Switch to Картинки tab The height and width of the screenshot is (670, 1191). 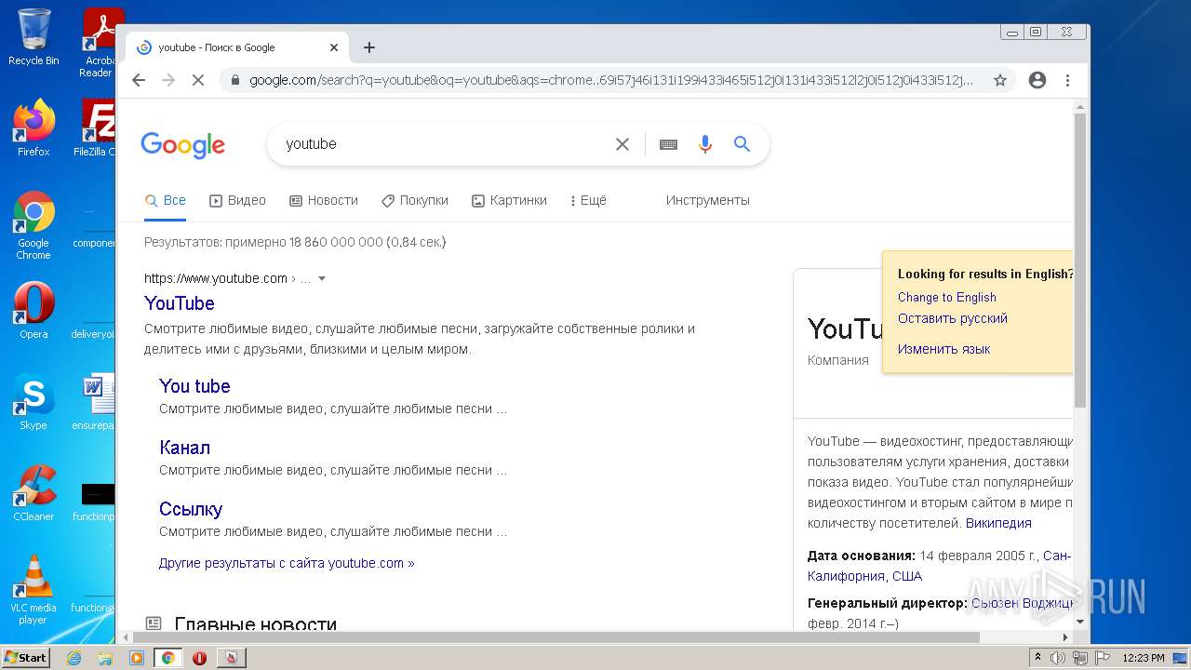509,200
